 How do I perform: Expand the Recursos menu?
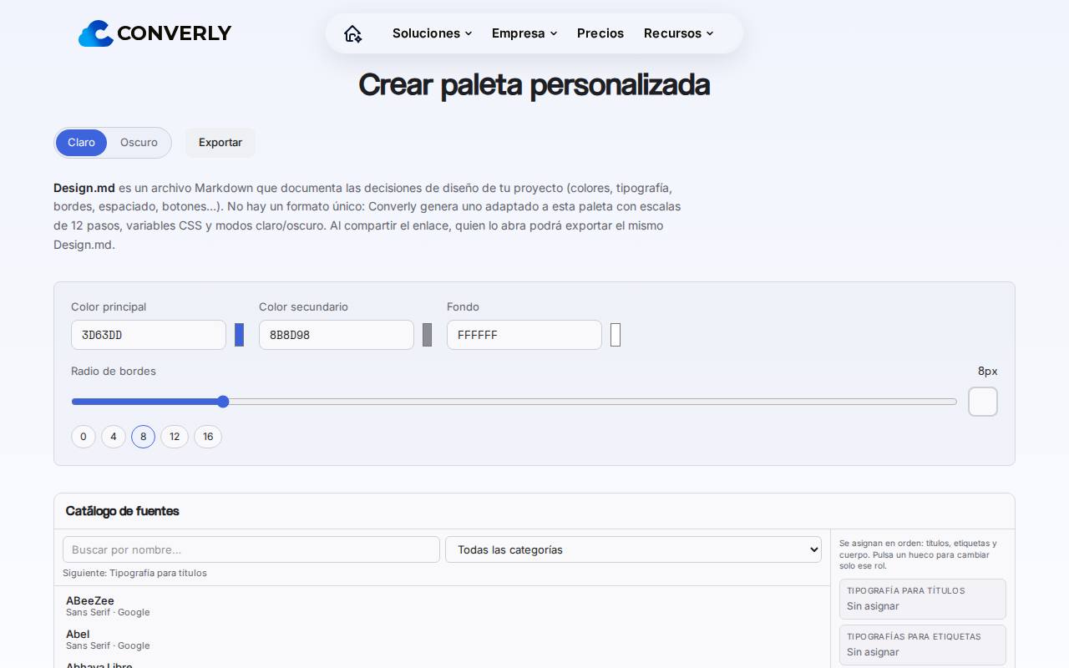click(x=678, y=33)
